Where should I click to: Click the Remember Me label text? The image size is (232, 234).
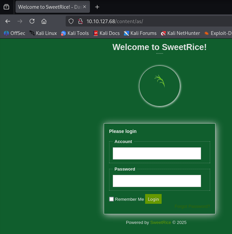point(130,199)
